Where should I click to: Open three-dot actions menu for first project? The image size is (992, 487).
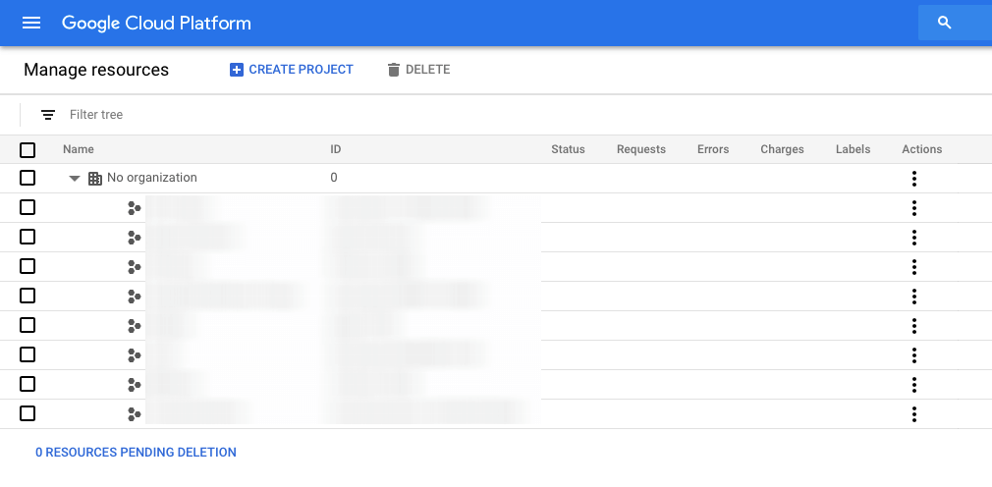pos(913,208)
